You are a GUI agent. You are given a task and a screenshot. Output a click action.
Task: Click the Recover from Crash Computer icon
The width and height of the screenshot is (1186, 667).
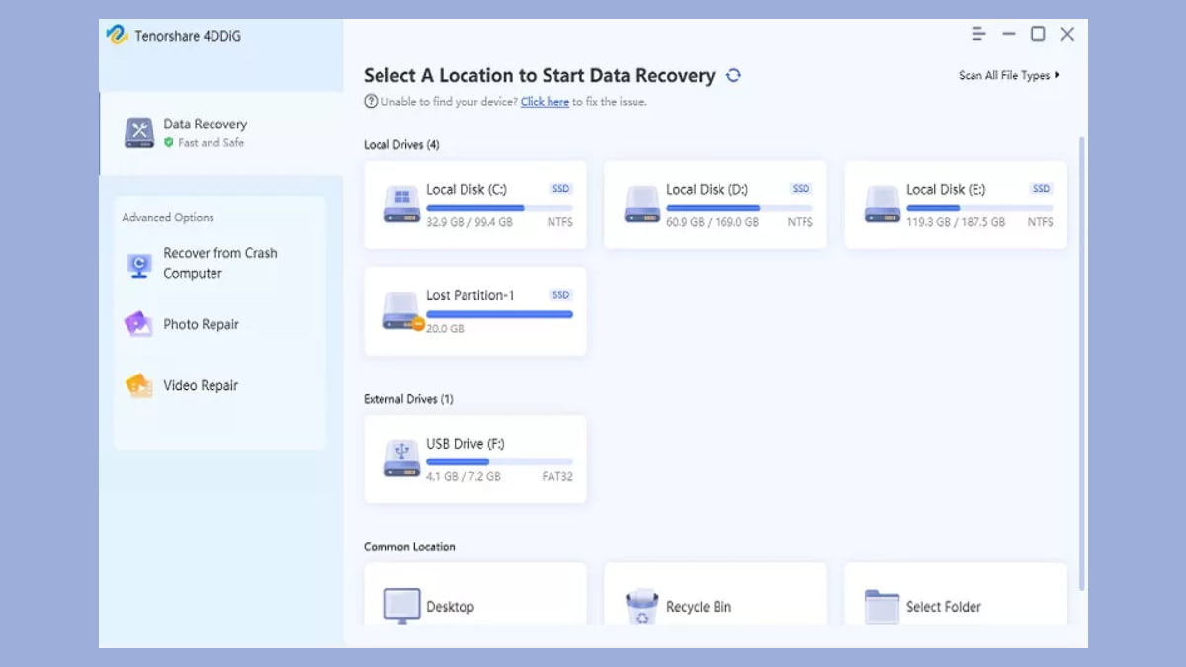click(139, 264)
